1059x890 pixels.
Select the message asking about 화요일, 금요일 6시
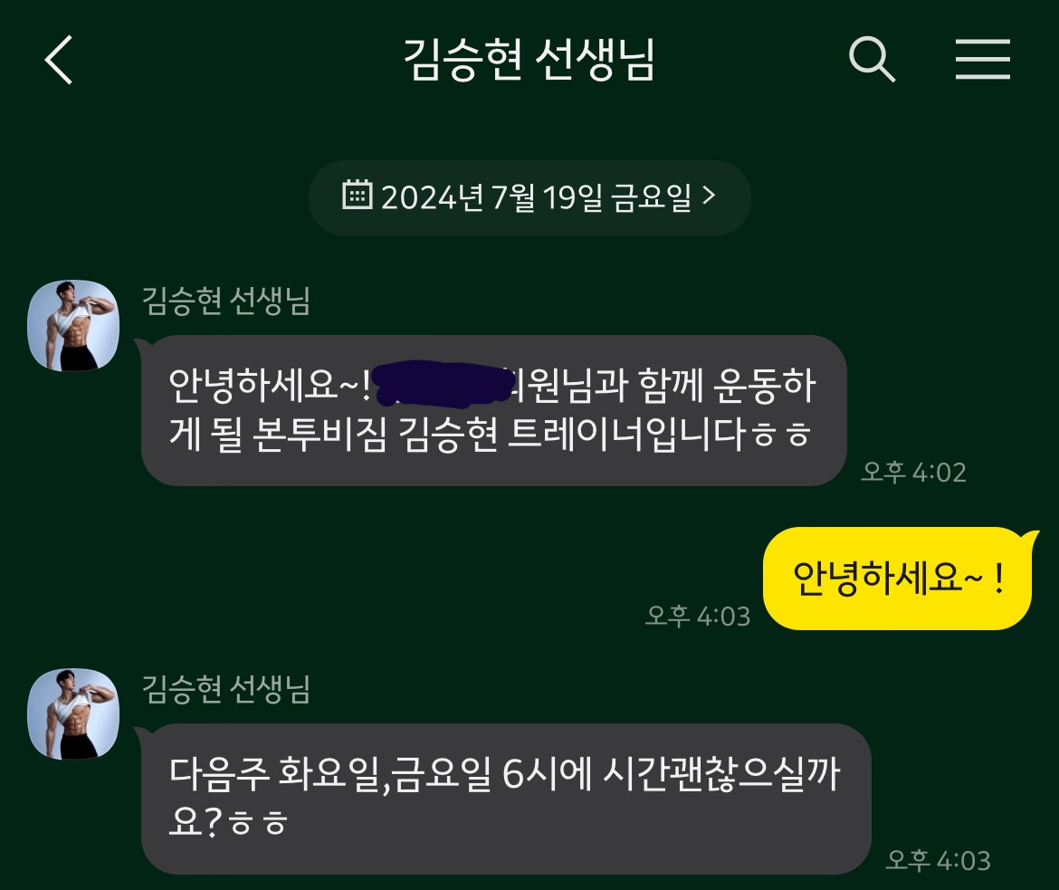pos(506,799)
